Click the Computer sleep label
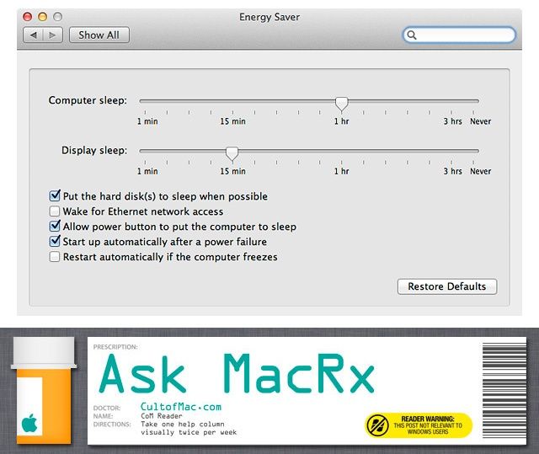Viewport: 539px width, 454px height. (88, 100)
